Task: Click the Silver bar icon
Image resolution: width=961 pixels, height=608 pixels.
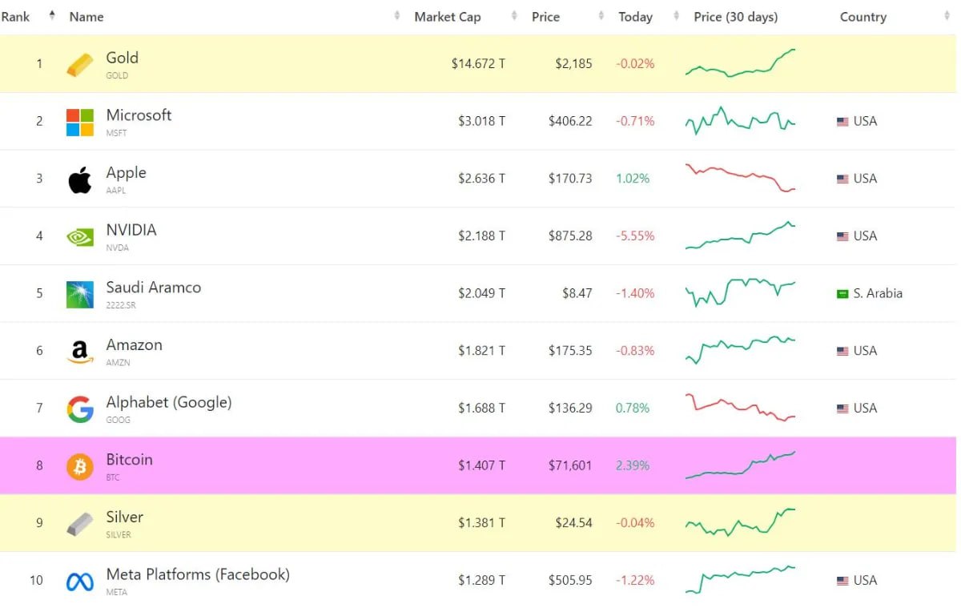Action: 79,524
